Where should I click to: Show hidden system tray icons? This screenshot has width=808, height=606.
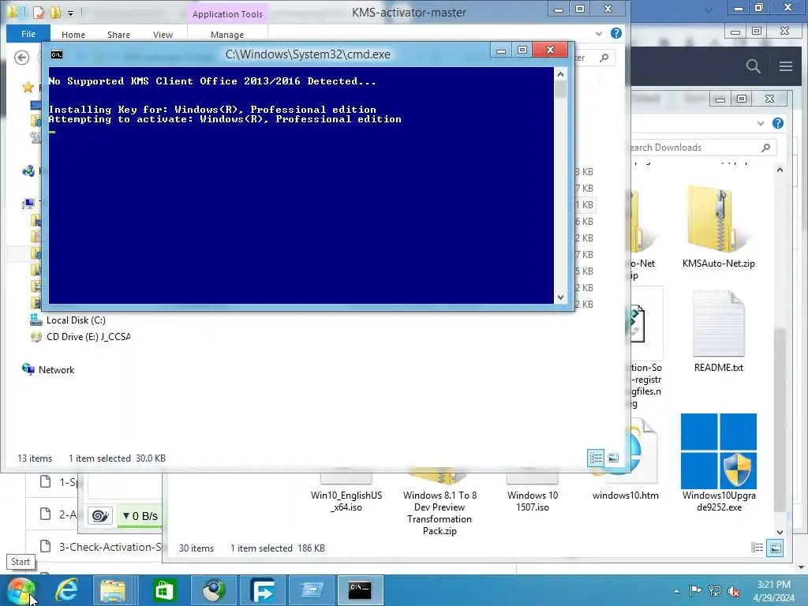[x=676, y=591]
